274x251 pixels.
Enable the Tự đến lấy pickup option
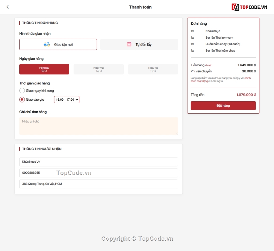pyautogui.click(x=139, y=44)
